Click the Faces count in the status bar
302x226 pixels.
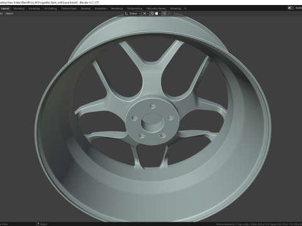tap(279, 224)
